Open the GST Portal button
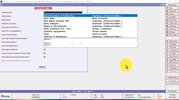 (172, 81)
